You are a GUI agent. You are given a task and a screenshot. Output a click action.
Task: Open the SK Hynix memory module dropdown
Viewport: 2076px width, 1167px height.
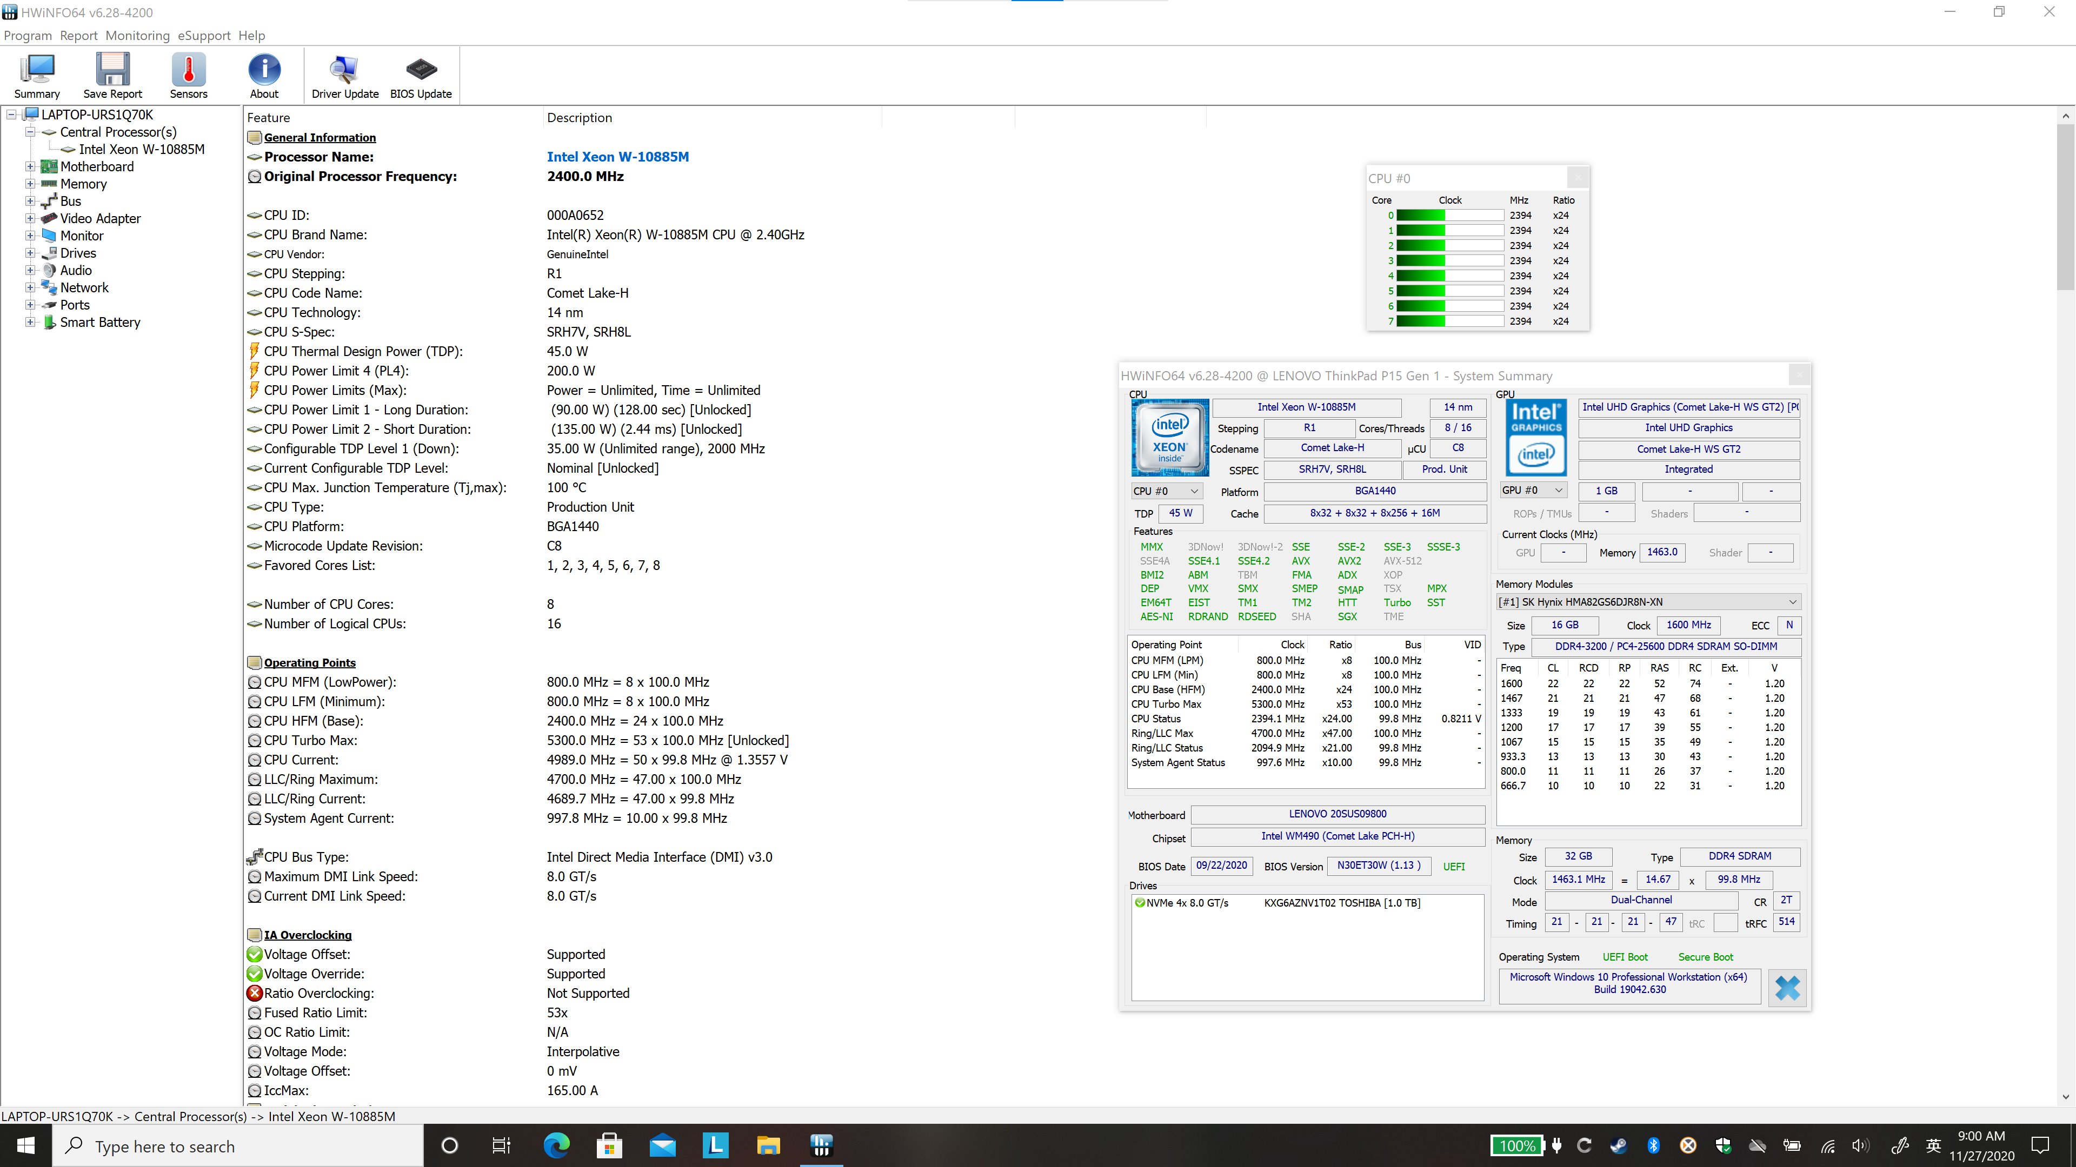point(1648,602)
